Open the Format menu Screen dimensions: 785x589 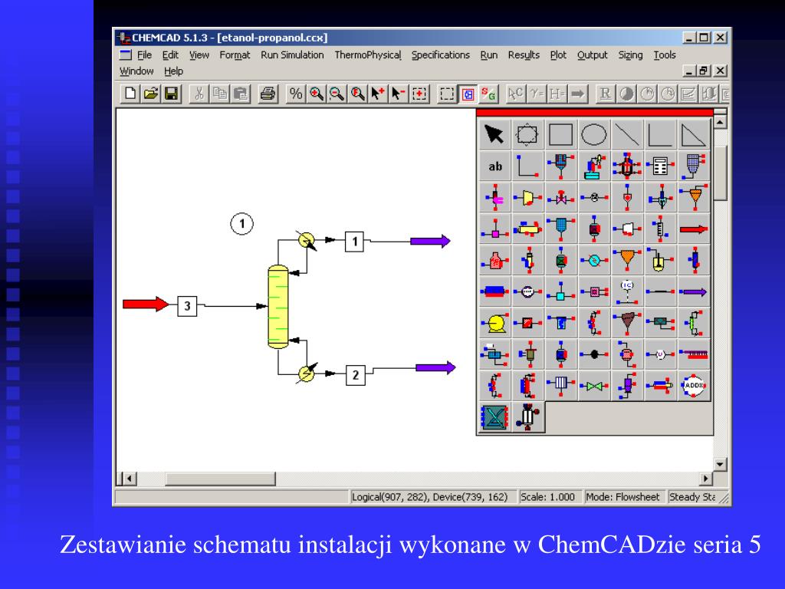pos(235,55)
